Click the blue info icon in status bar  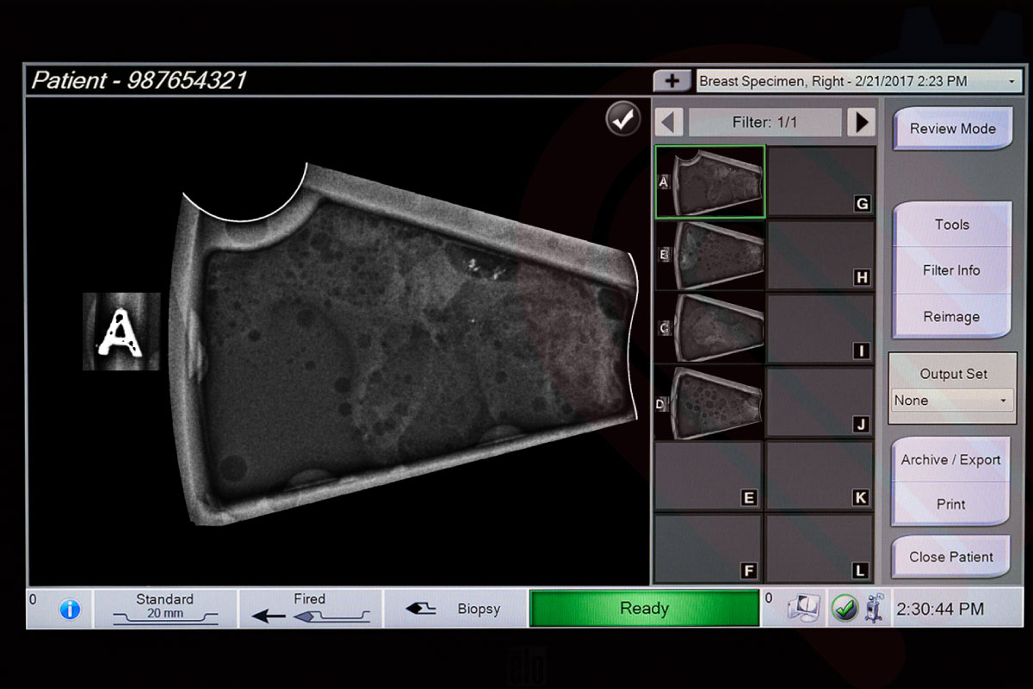coord(69,610)
